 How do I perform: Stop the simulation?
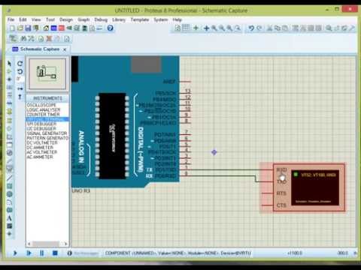(x=55, y=253)
